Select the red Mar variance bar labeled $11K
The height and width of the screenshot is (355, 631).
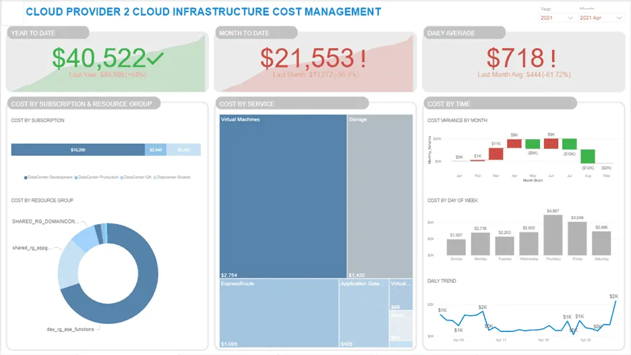point(495,154)
